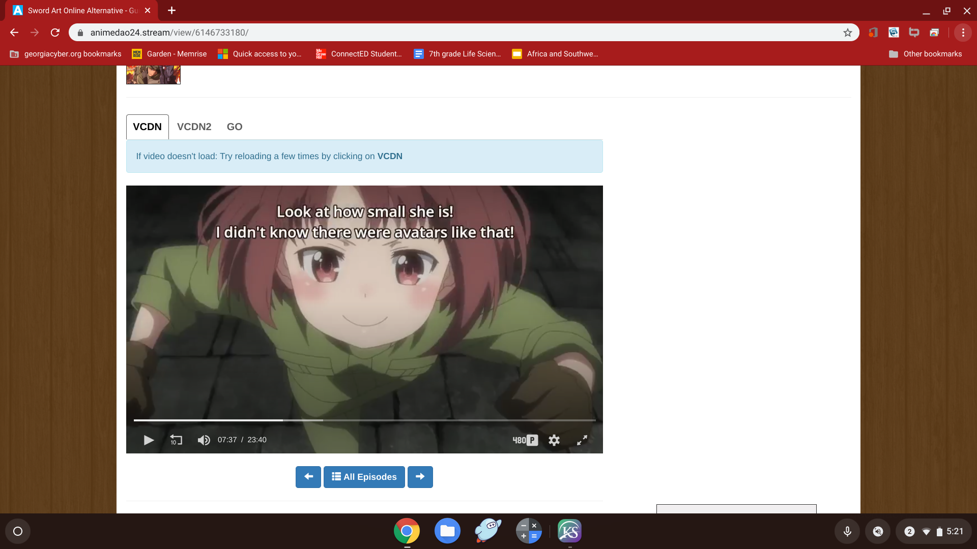
Task: Change 480P video quality
Action: 525,440
